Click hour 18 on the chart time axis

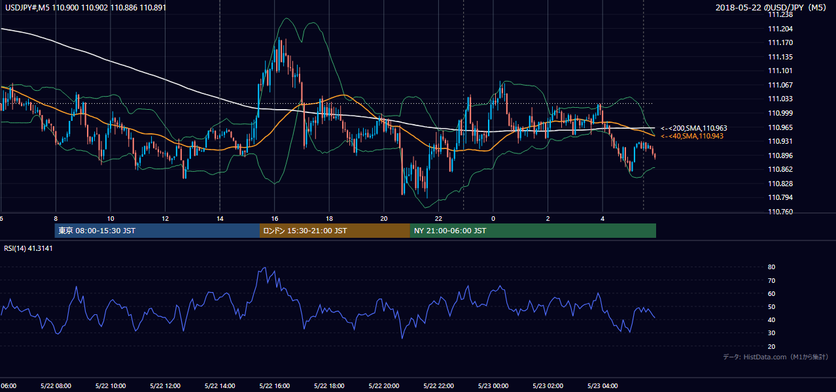pos(329,219)
